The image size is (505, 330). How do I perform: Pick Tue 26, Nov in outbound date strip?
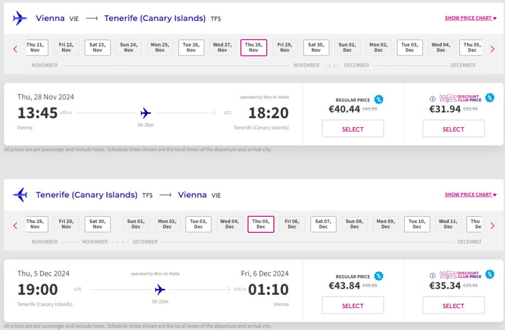(x=191, y=47)
